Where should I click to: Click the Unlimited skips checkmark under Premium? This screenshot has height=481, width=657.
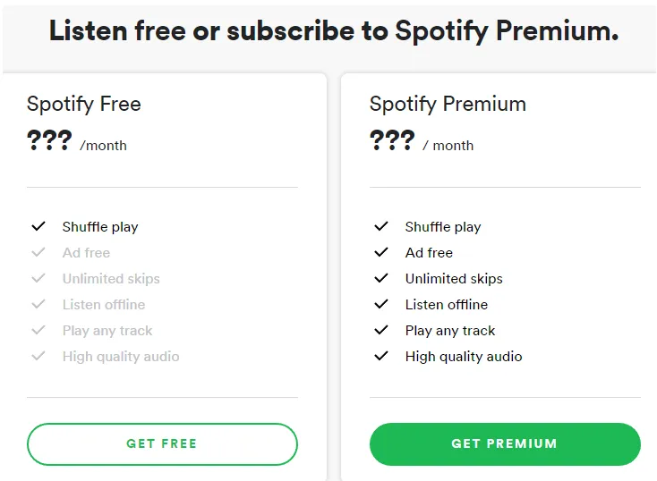click(381, 278)
